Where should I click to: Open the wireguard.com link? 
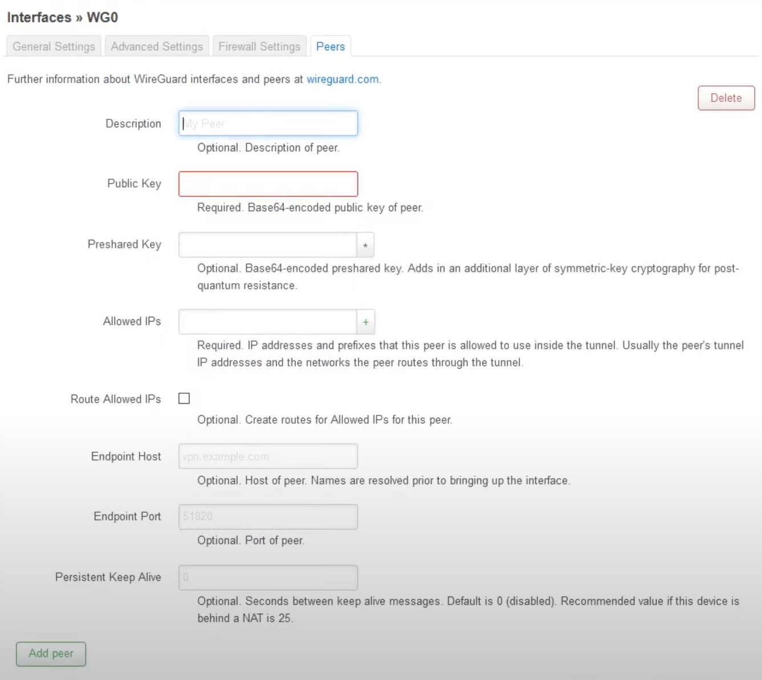(342, 79)
